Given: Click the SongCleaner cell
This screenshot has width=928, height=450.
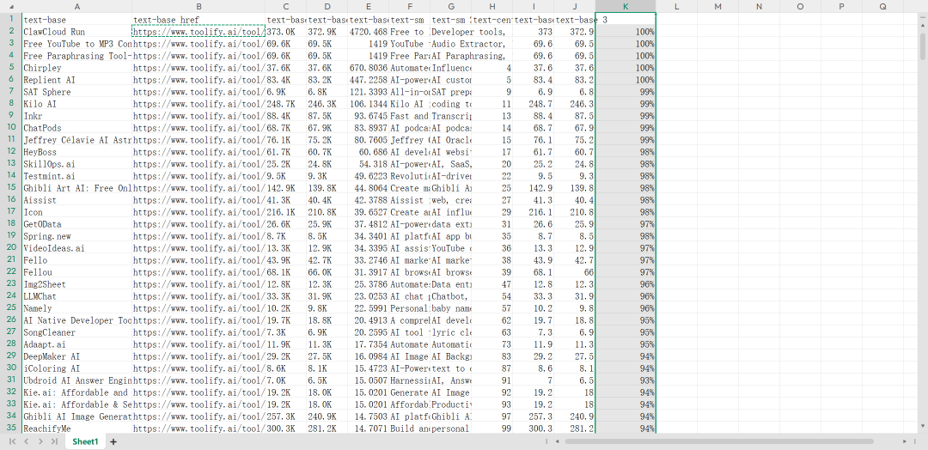Looking at the screenshot, I should [x=76, y=332].
